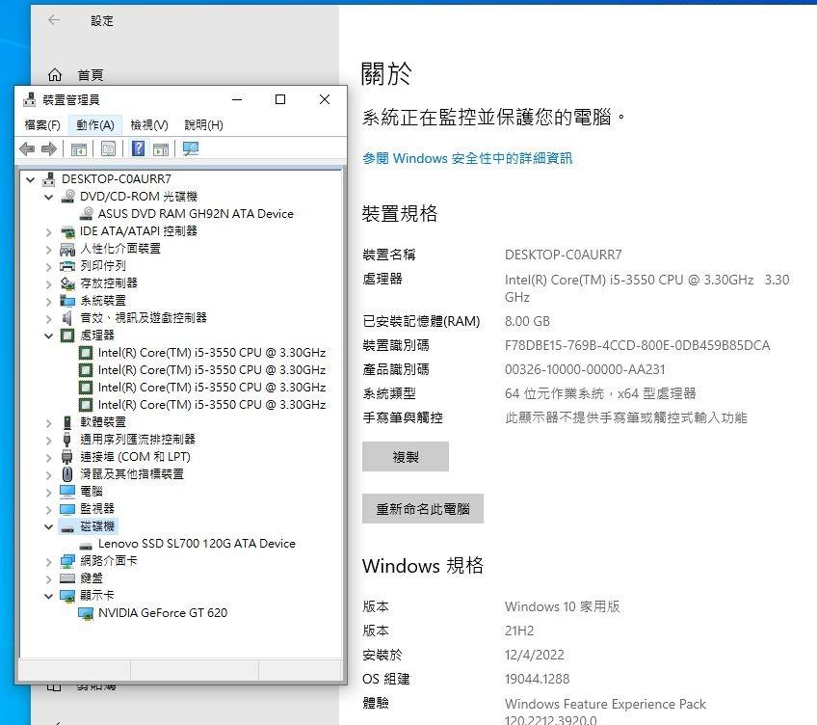Click the show/hide action pane toolbar icon
Image resolution: width=817 pixels, height=725 pixels.
click(161, 149)
